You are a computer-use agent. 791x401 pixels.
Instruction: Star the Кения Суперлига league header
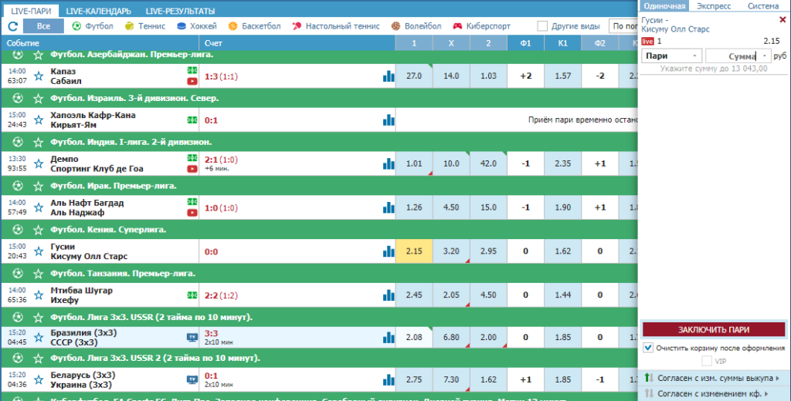click(x=39, y=230)
